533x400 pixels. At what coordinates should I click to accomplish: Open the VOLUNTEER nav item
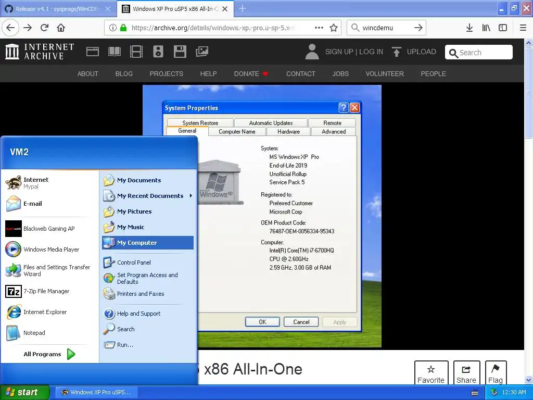click(x=385, y=74)
